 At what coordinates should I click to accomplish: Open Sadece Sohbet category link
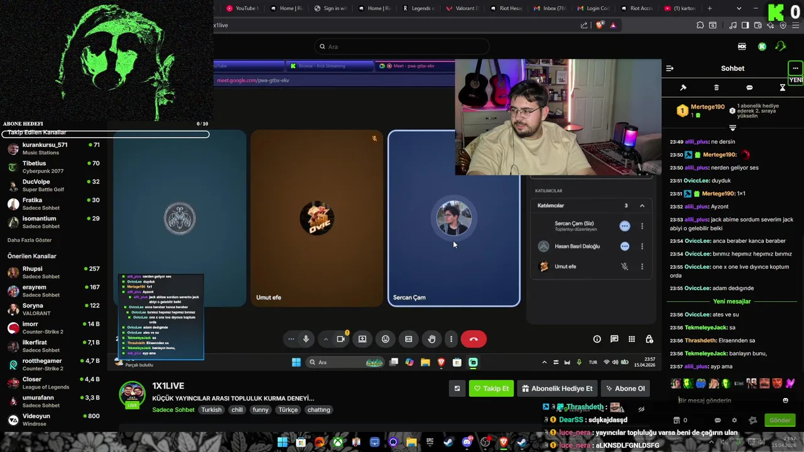pos(173,410)
